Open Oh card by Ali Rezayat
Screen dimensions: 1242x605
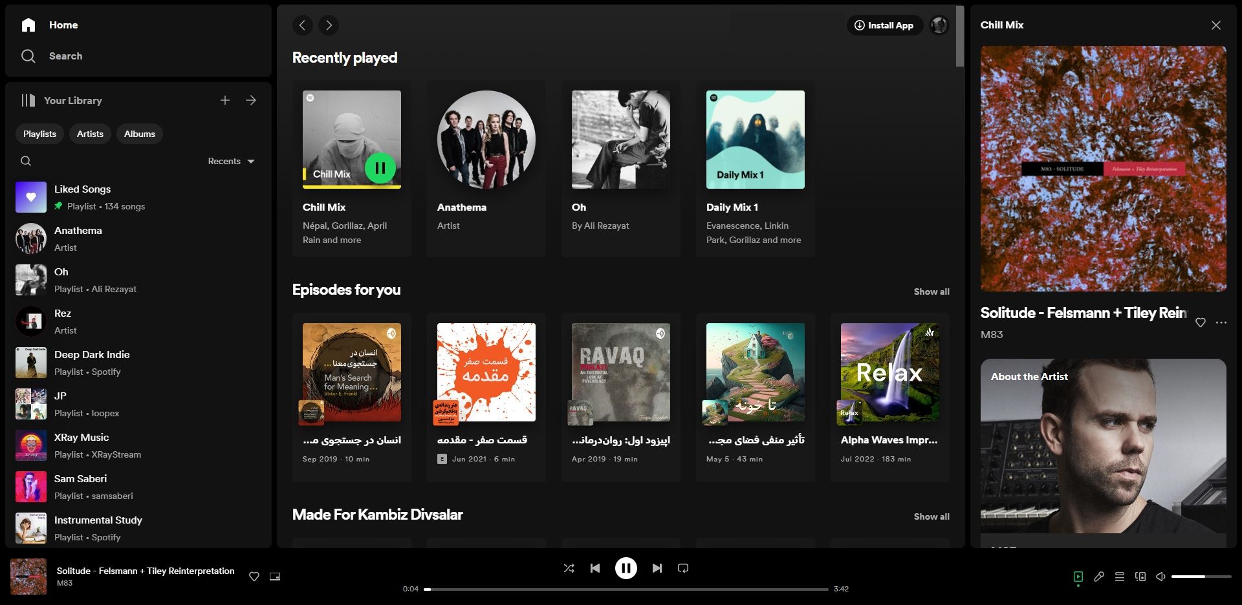tap(621, 169)
